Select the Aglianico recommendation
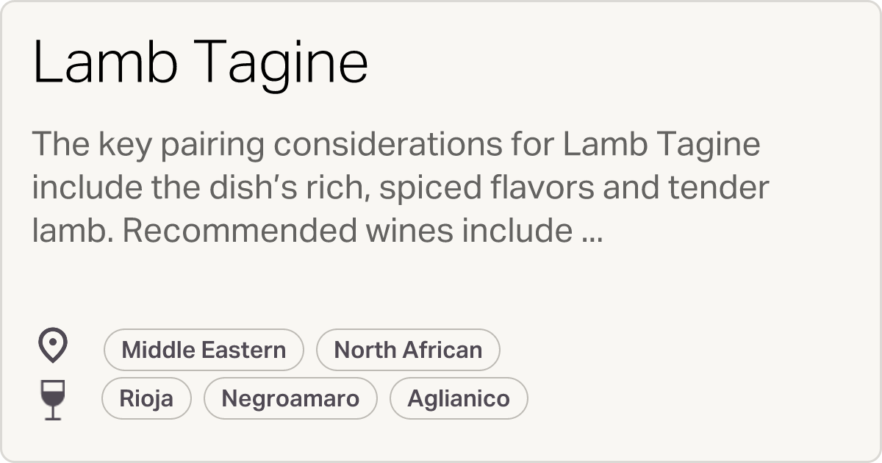The image size is (882, 463). click(458, 398)
